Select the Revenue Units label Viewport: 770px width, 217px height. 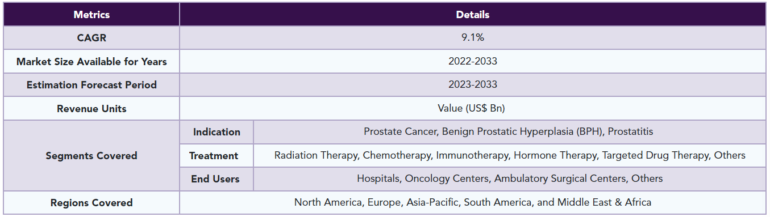[91, 108]
